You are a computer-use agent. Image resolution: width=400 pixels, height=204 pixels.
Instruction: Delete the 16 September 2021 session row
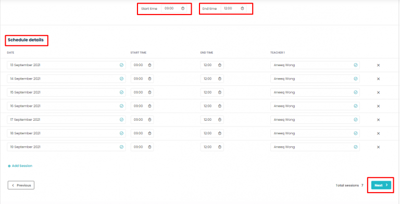coord(378,106)
